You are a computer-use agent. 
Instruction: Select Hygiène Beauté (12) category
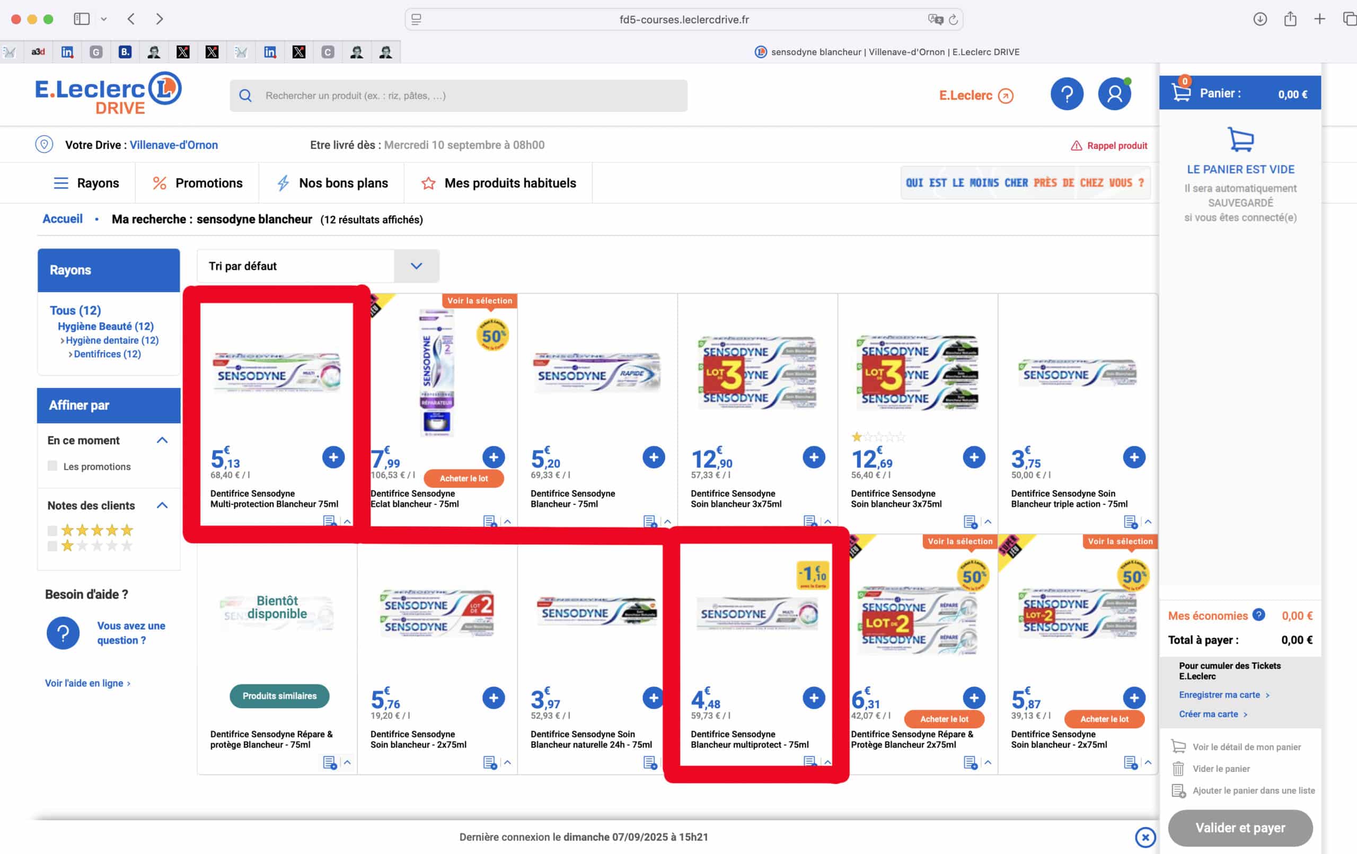click(105, 327)
